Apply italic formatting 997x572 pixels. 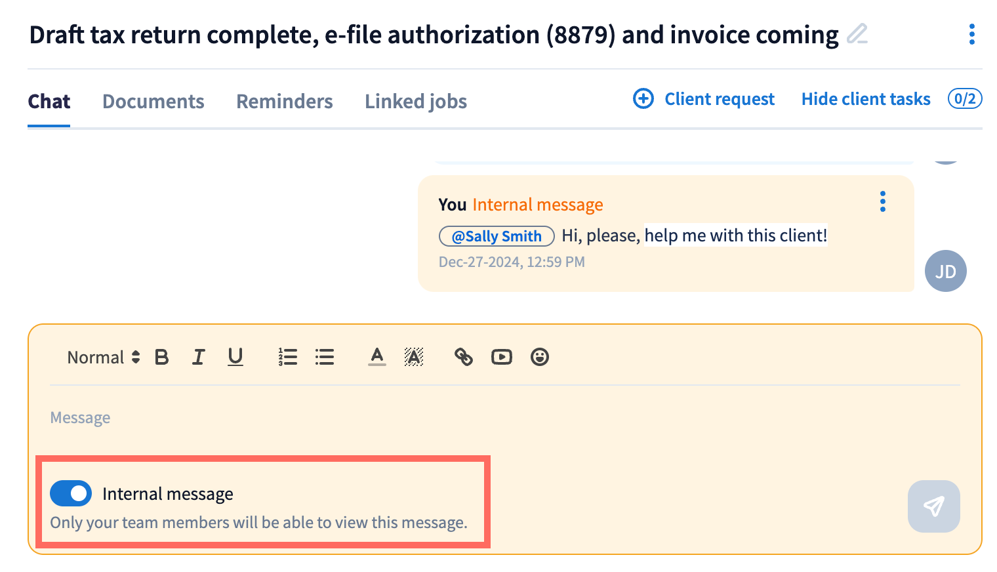(198, 357)
